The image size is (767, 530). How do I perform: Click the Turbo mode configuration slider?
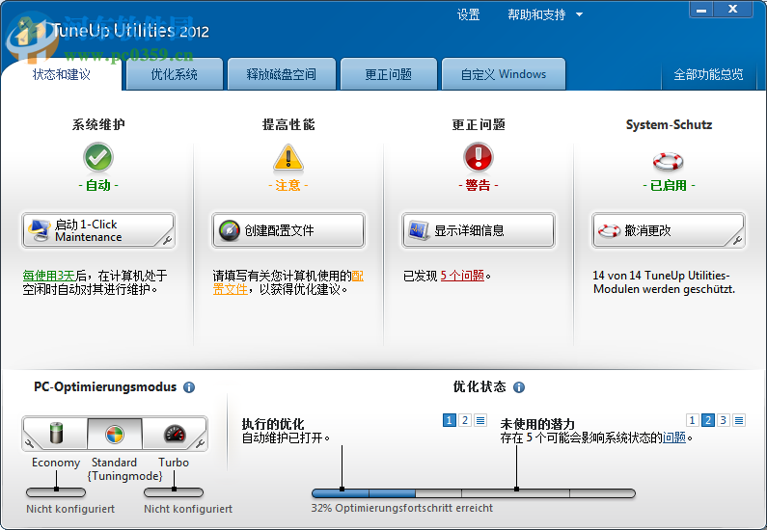click(x=174, y=491)
